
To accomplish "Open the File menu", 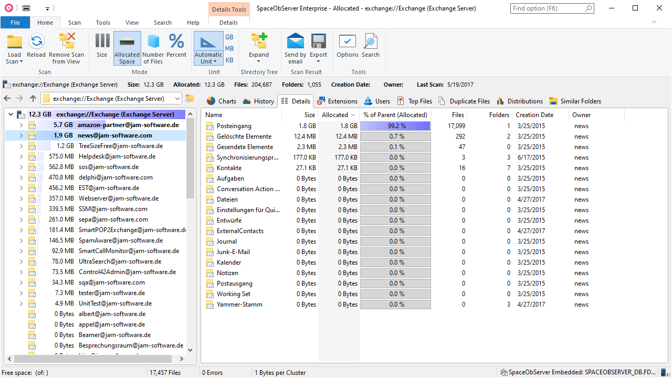I will [x=15, y=23].
